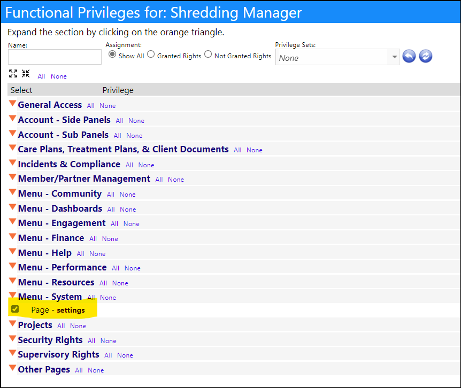This screenshot has height=388, width=461.
Task: Click None next to General Access
Action: pyautogui.click(x=107, y=106)
